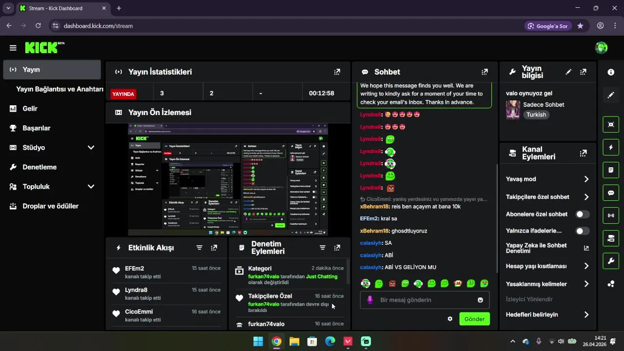Open Yasaklanmış kelimeler options

pyautogui.click(x=547, y=284)
